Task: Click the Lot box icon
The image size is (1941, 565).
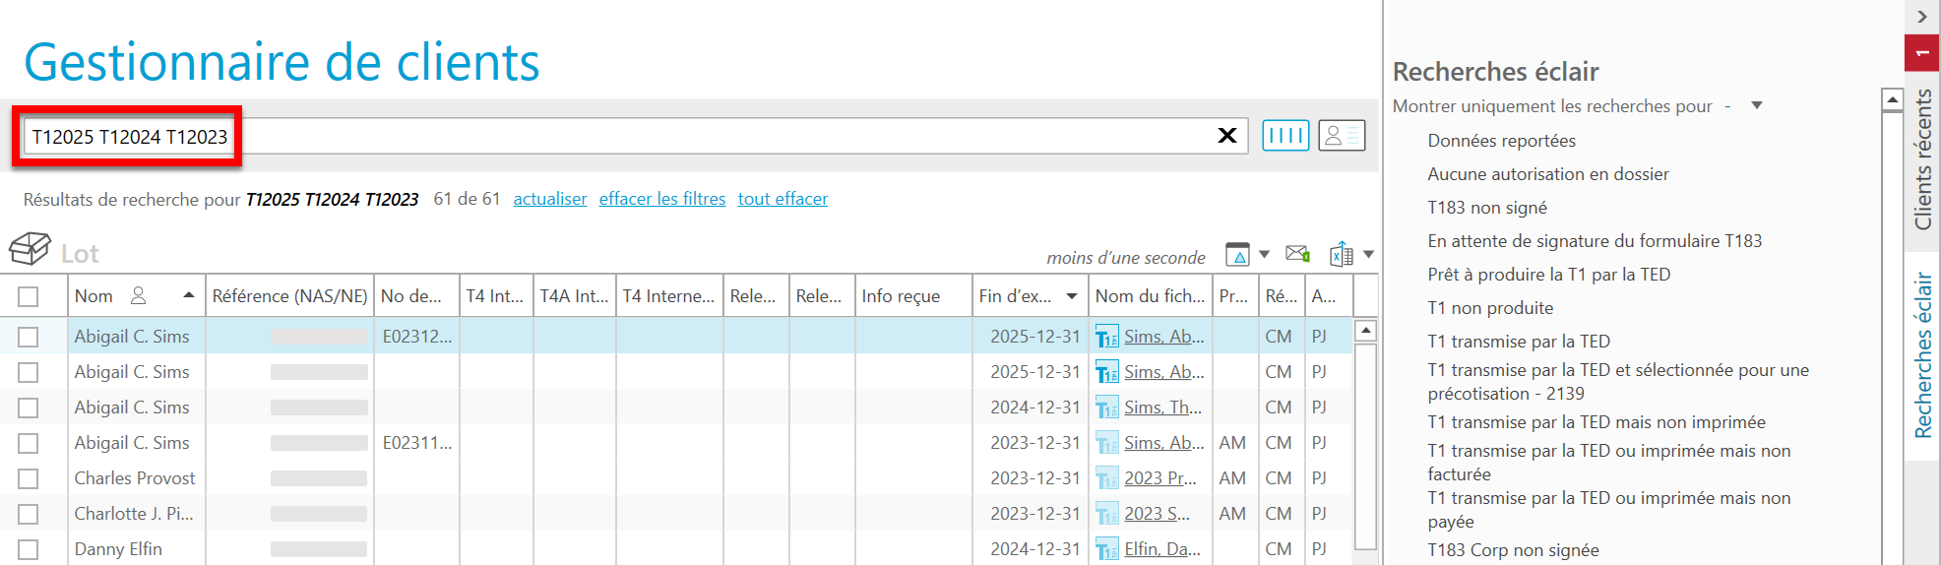Action: click(x=30, y=249)
